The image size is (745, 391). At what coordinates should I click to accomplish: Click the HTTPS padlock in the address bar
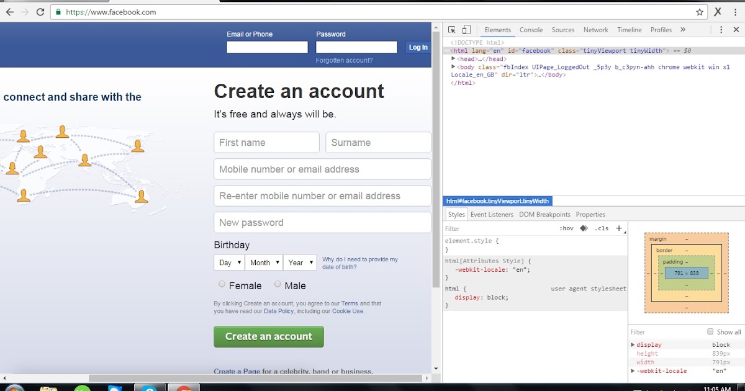58,11
